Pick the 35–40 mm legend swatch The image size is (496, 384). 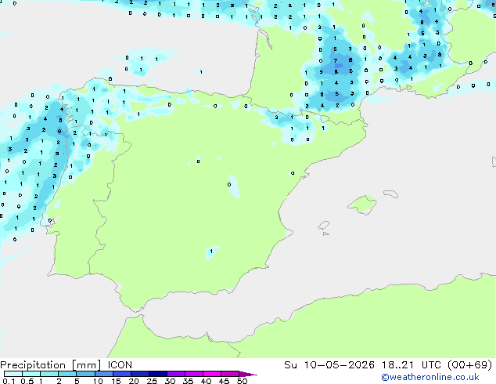(x=193, y=374)
